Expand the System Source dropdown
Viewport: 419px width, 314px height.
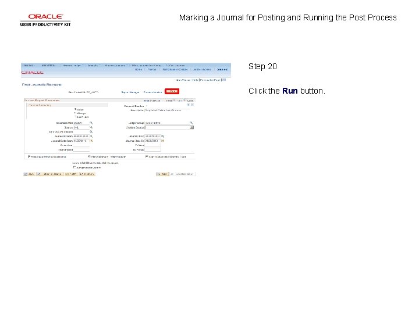click(x=191, y=127)
